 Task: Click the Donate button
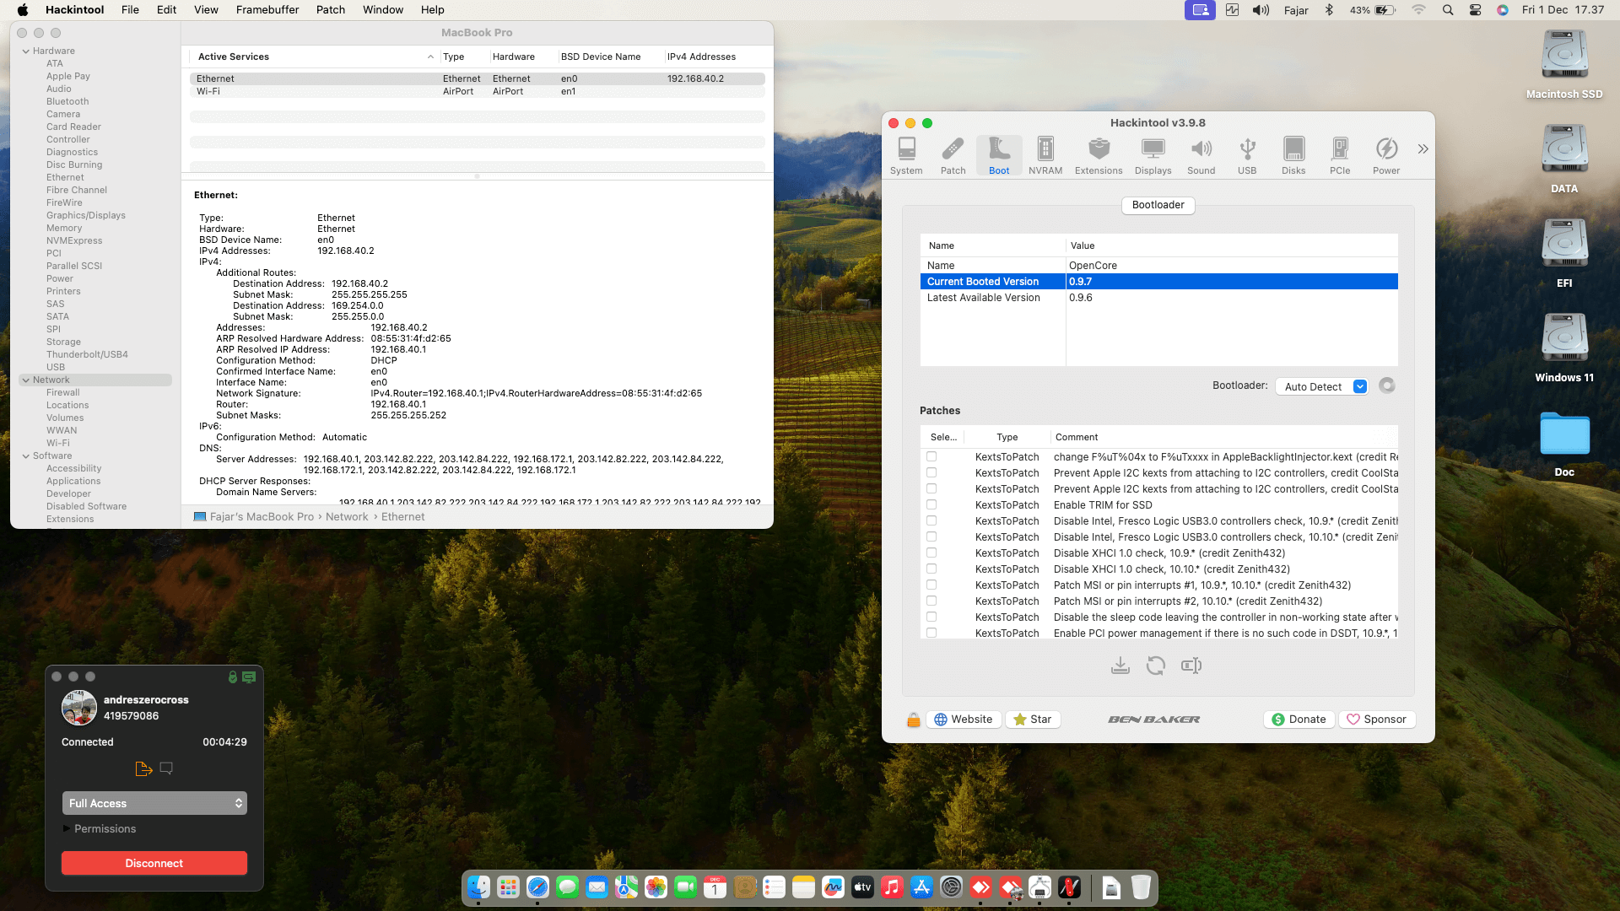click(x=1299, y=720)
